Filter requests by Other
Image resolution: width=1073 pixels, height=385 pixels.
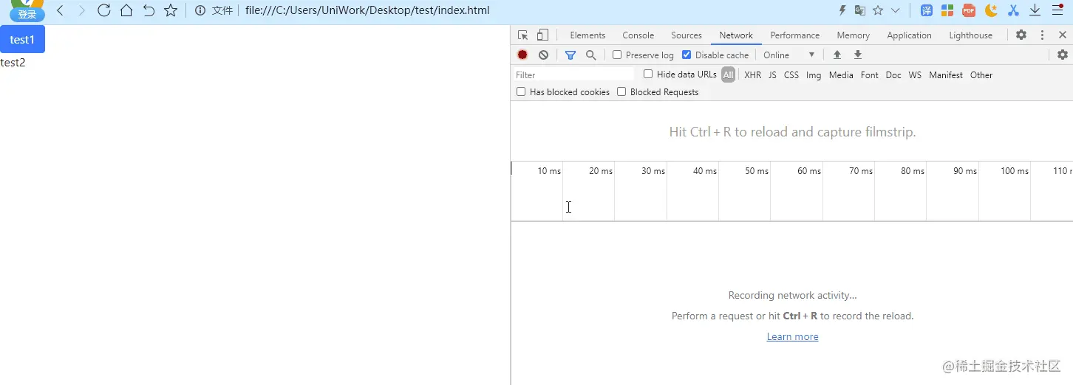pos(981,74)
